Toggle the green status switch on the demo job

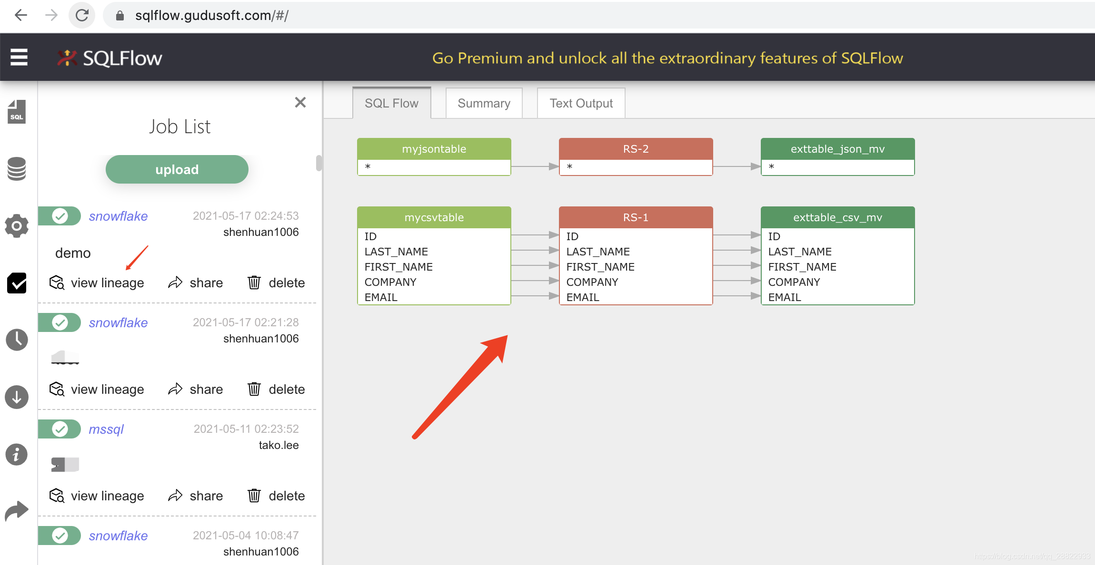[x=59, y=216]
